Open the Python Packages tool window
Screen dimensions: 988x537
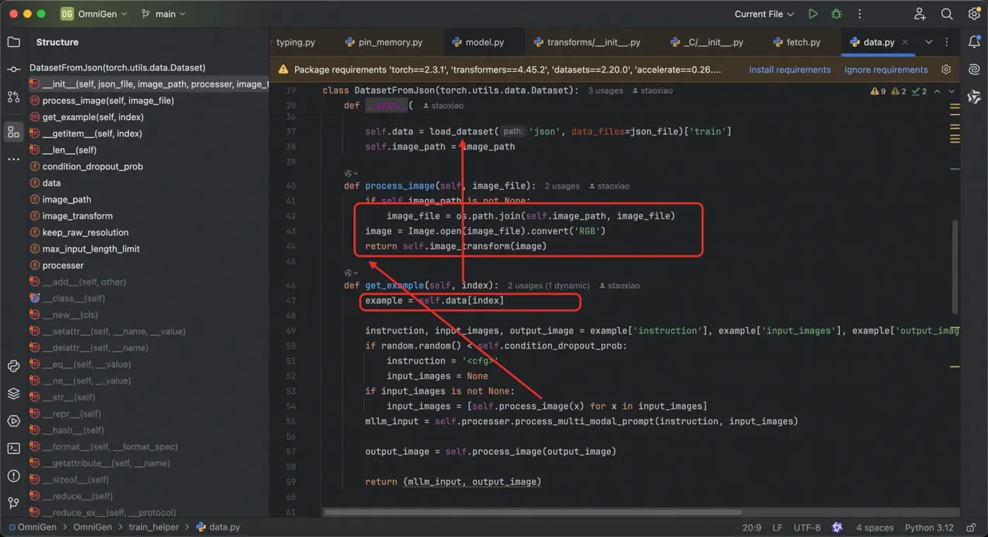pos(13,366)
